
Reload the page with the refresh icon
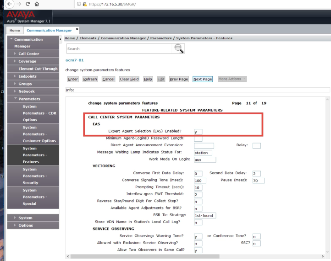coord(27,4)
